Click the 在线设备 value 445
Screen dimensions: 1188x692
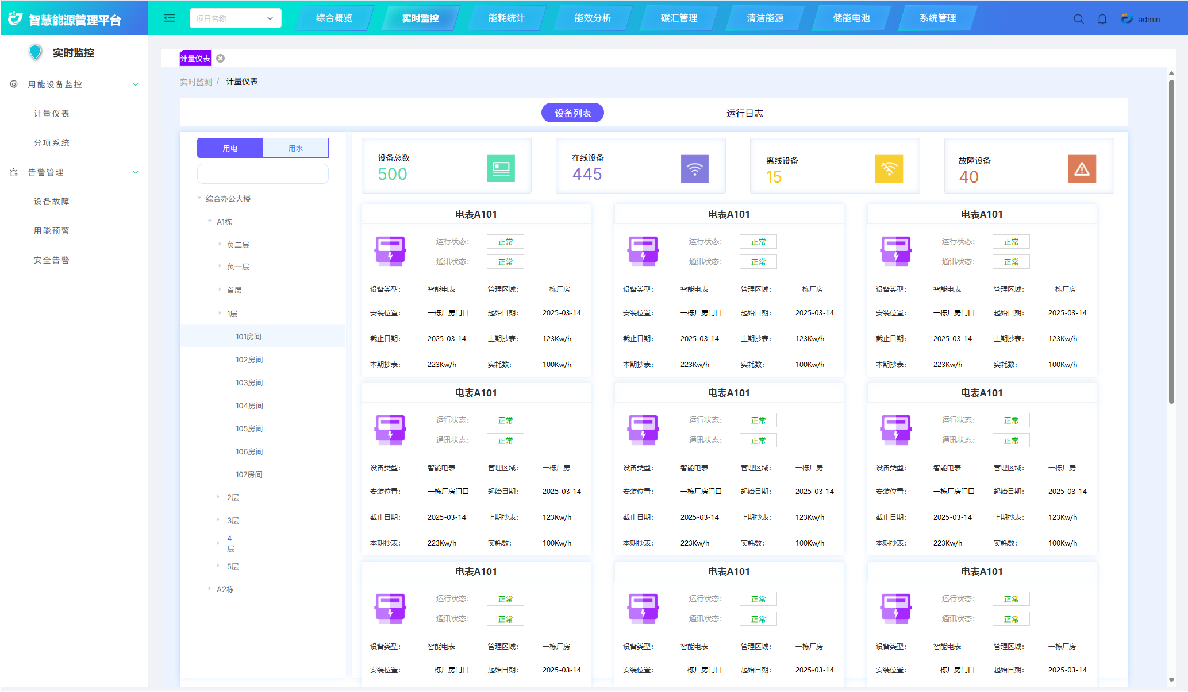tap(587, 174)
